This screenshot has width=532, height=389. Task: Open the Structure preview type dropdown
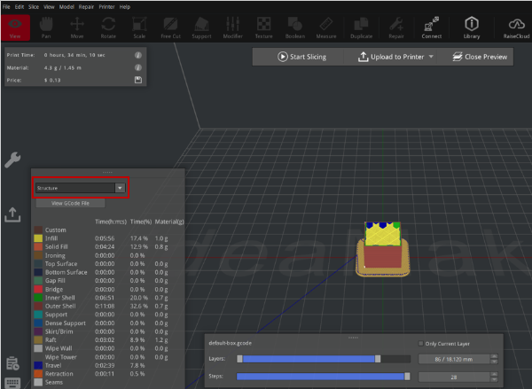click(x=80, y=188)
